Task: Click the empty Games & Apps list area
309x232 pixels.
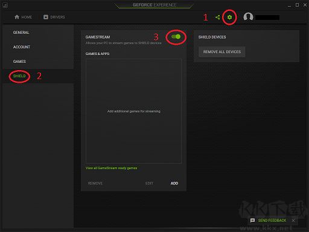Action: 133,111
